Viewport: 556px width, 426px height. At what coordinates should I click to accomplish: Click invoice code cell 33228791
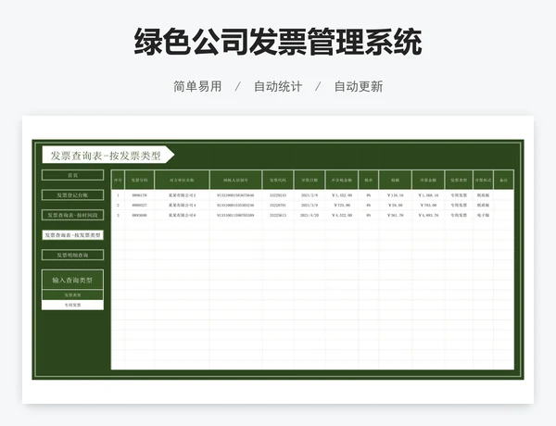tap(278, 206)
